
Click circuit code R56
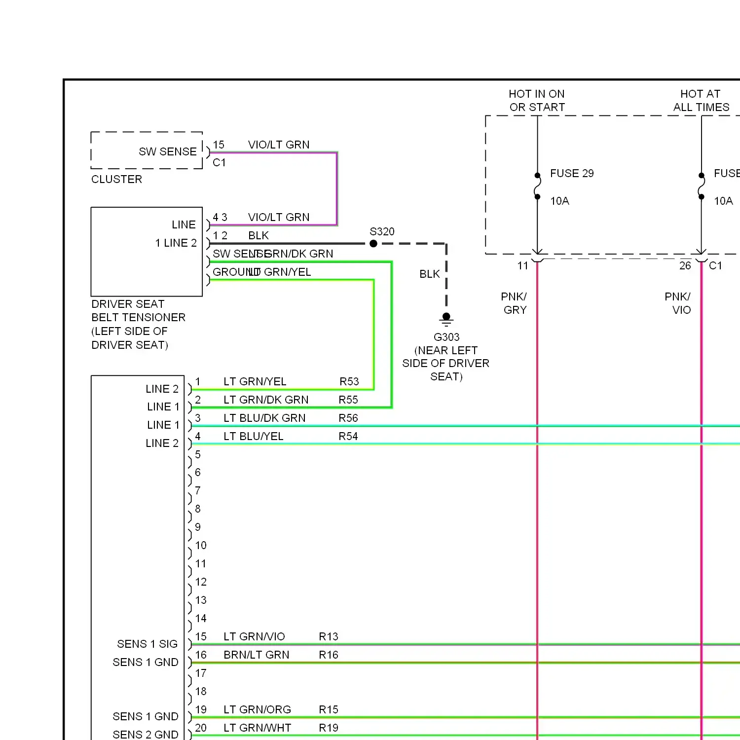pos(348,418)
